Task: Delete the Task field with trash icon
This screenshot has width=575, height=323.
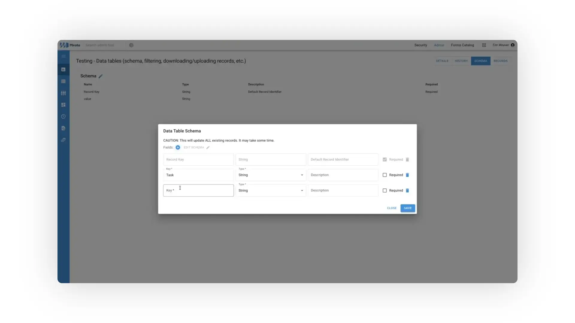Action: (407, 175)
